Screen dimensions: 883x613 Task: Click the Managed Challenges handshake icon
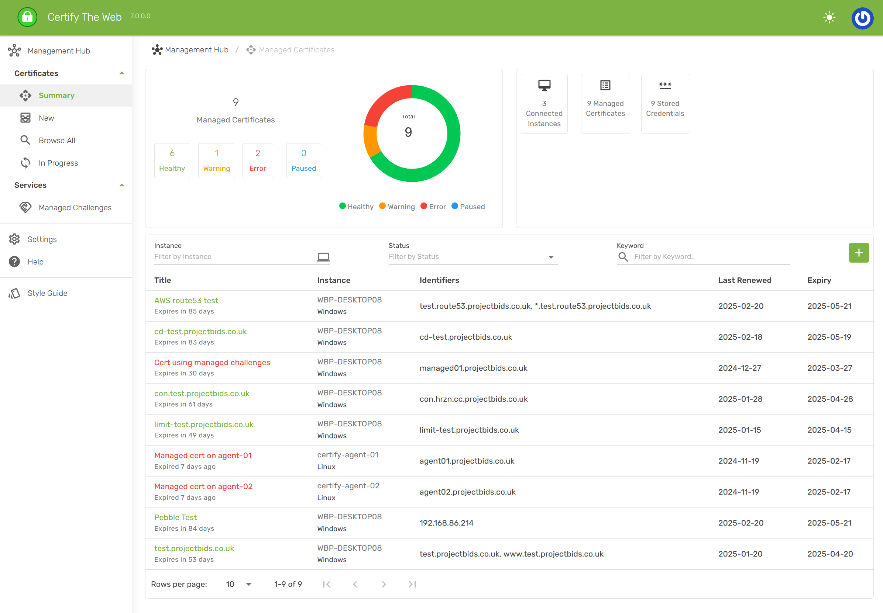click(25, 207)
